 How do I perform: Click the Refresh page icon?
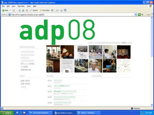click(23, 10)
